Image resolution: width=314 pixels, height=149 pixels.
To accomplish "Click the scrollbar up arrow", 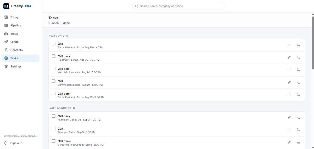I will click(x=313, y=14).
